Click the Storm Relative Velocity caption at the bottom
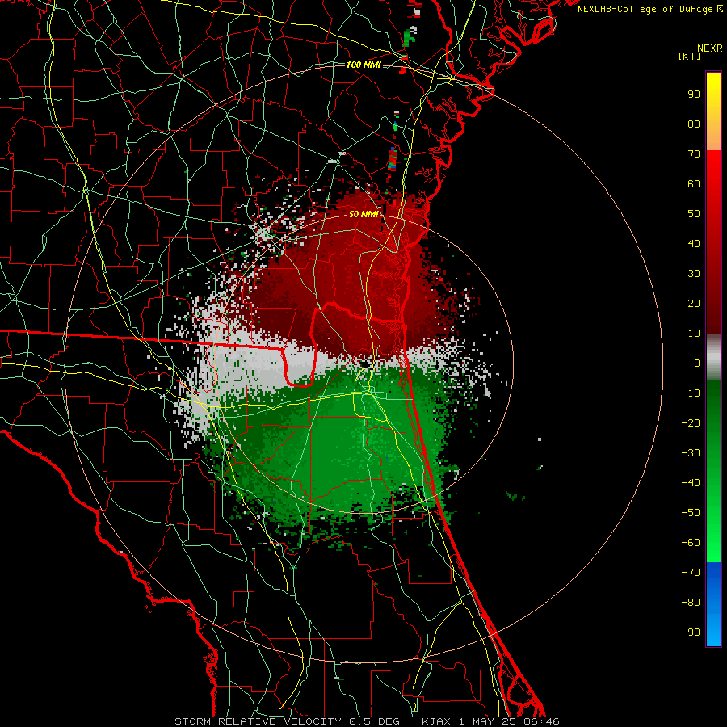Viewport: 727px width, 727px height. pyautogui.click(x=367, y=721)
